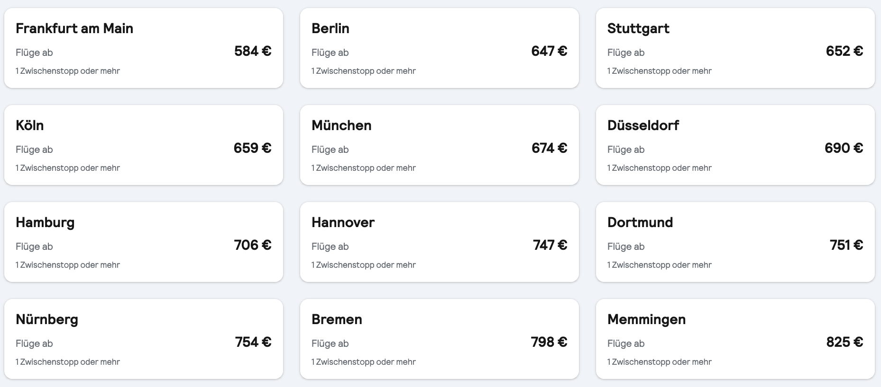Click the 584 € price for Frankfurt

[x=253, y=51]
